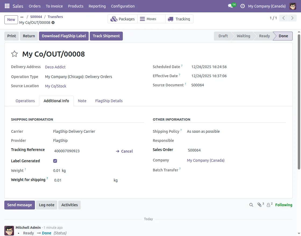This screenshot has width=301, height=236.
Task: Switch to the FlagShip Details tab
Action: click(x=109, y=101)
